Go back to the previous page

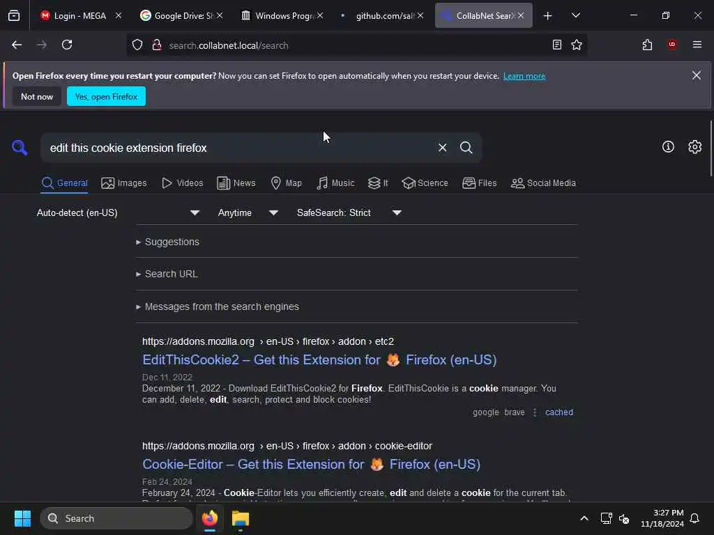click(x=17, y=45)
